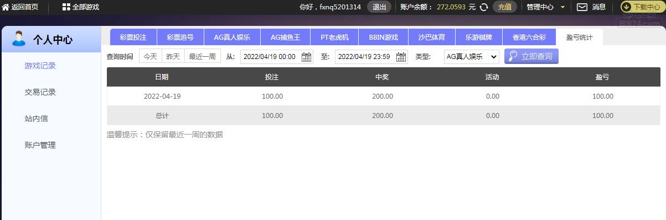
Task: Switch to the PT老虎机 tab
Action: point(335,37)
